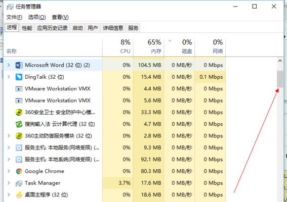The image size is (287, 202).
Task: Switch to the 性能 tab
Action: [x=27, y=28]
